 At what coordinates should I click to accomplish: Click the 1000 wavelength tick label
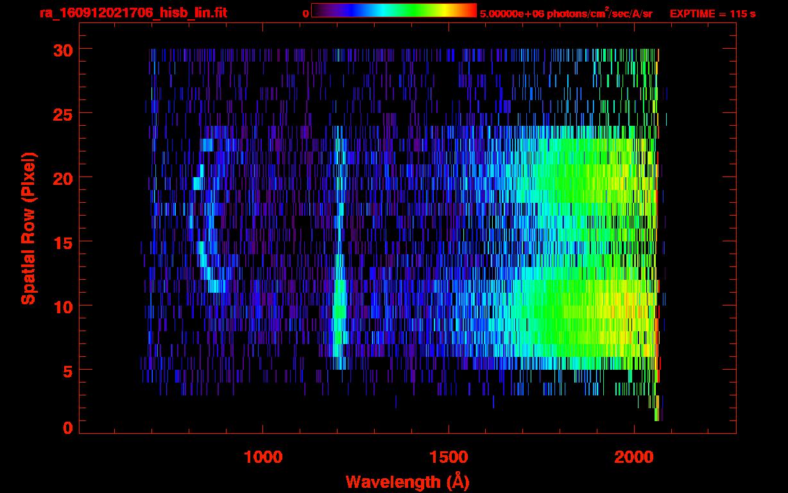263,456
